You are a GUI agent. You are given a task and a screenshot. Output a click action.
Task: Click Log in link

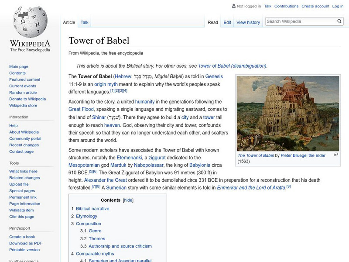tap(338, 6)
